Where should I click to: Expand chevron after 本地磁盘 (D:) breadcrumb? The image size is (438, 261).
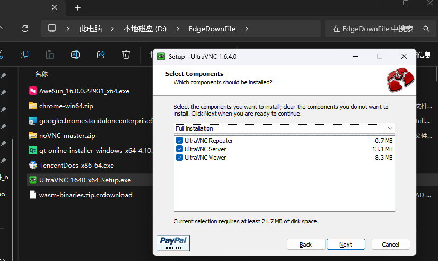pyautogui.click(x=178, y=29)
